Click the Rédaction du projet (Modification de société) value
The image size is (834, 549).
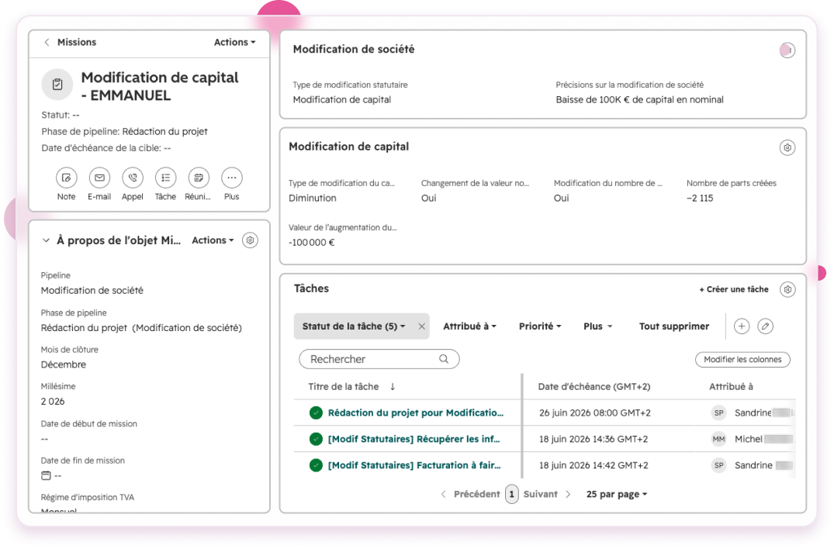141,328
